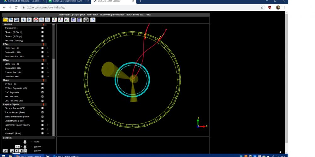Go to the previous event arrow
Screen dimensions: 315x157
[x=23, y=20]
